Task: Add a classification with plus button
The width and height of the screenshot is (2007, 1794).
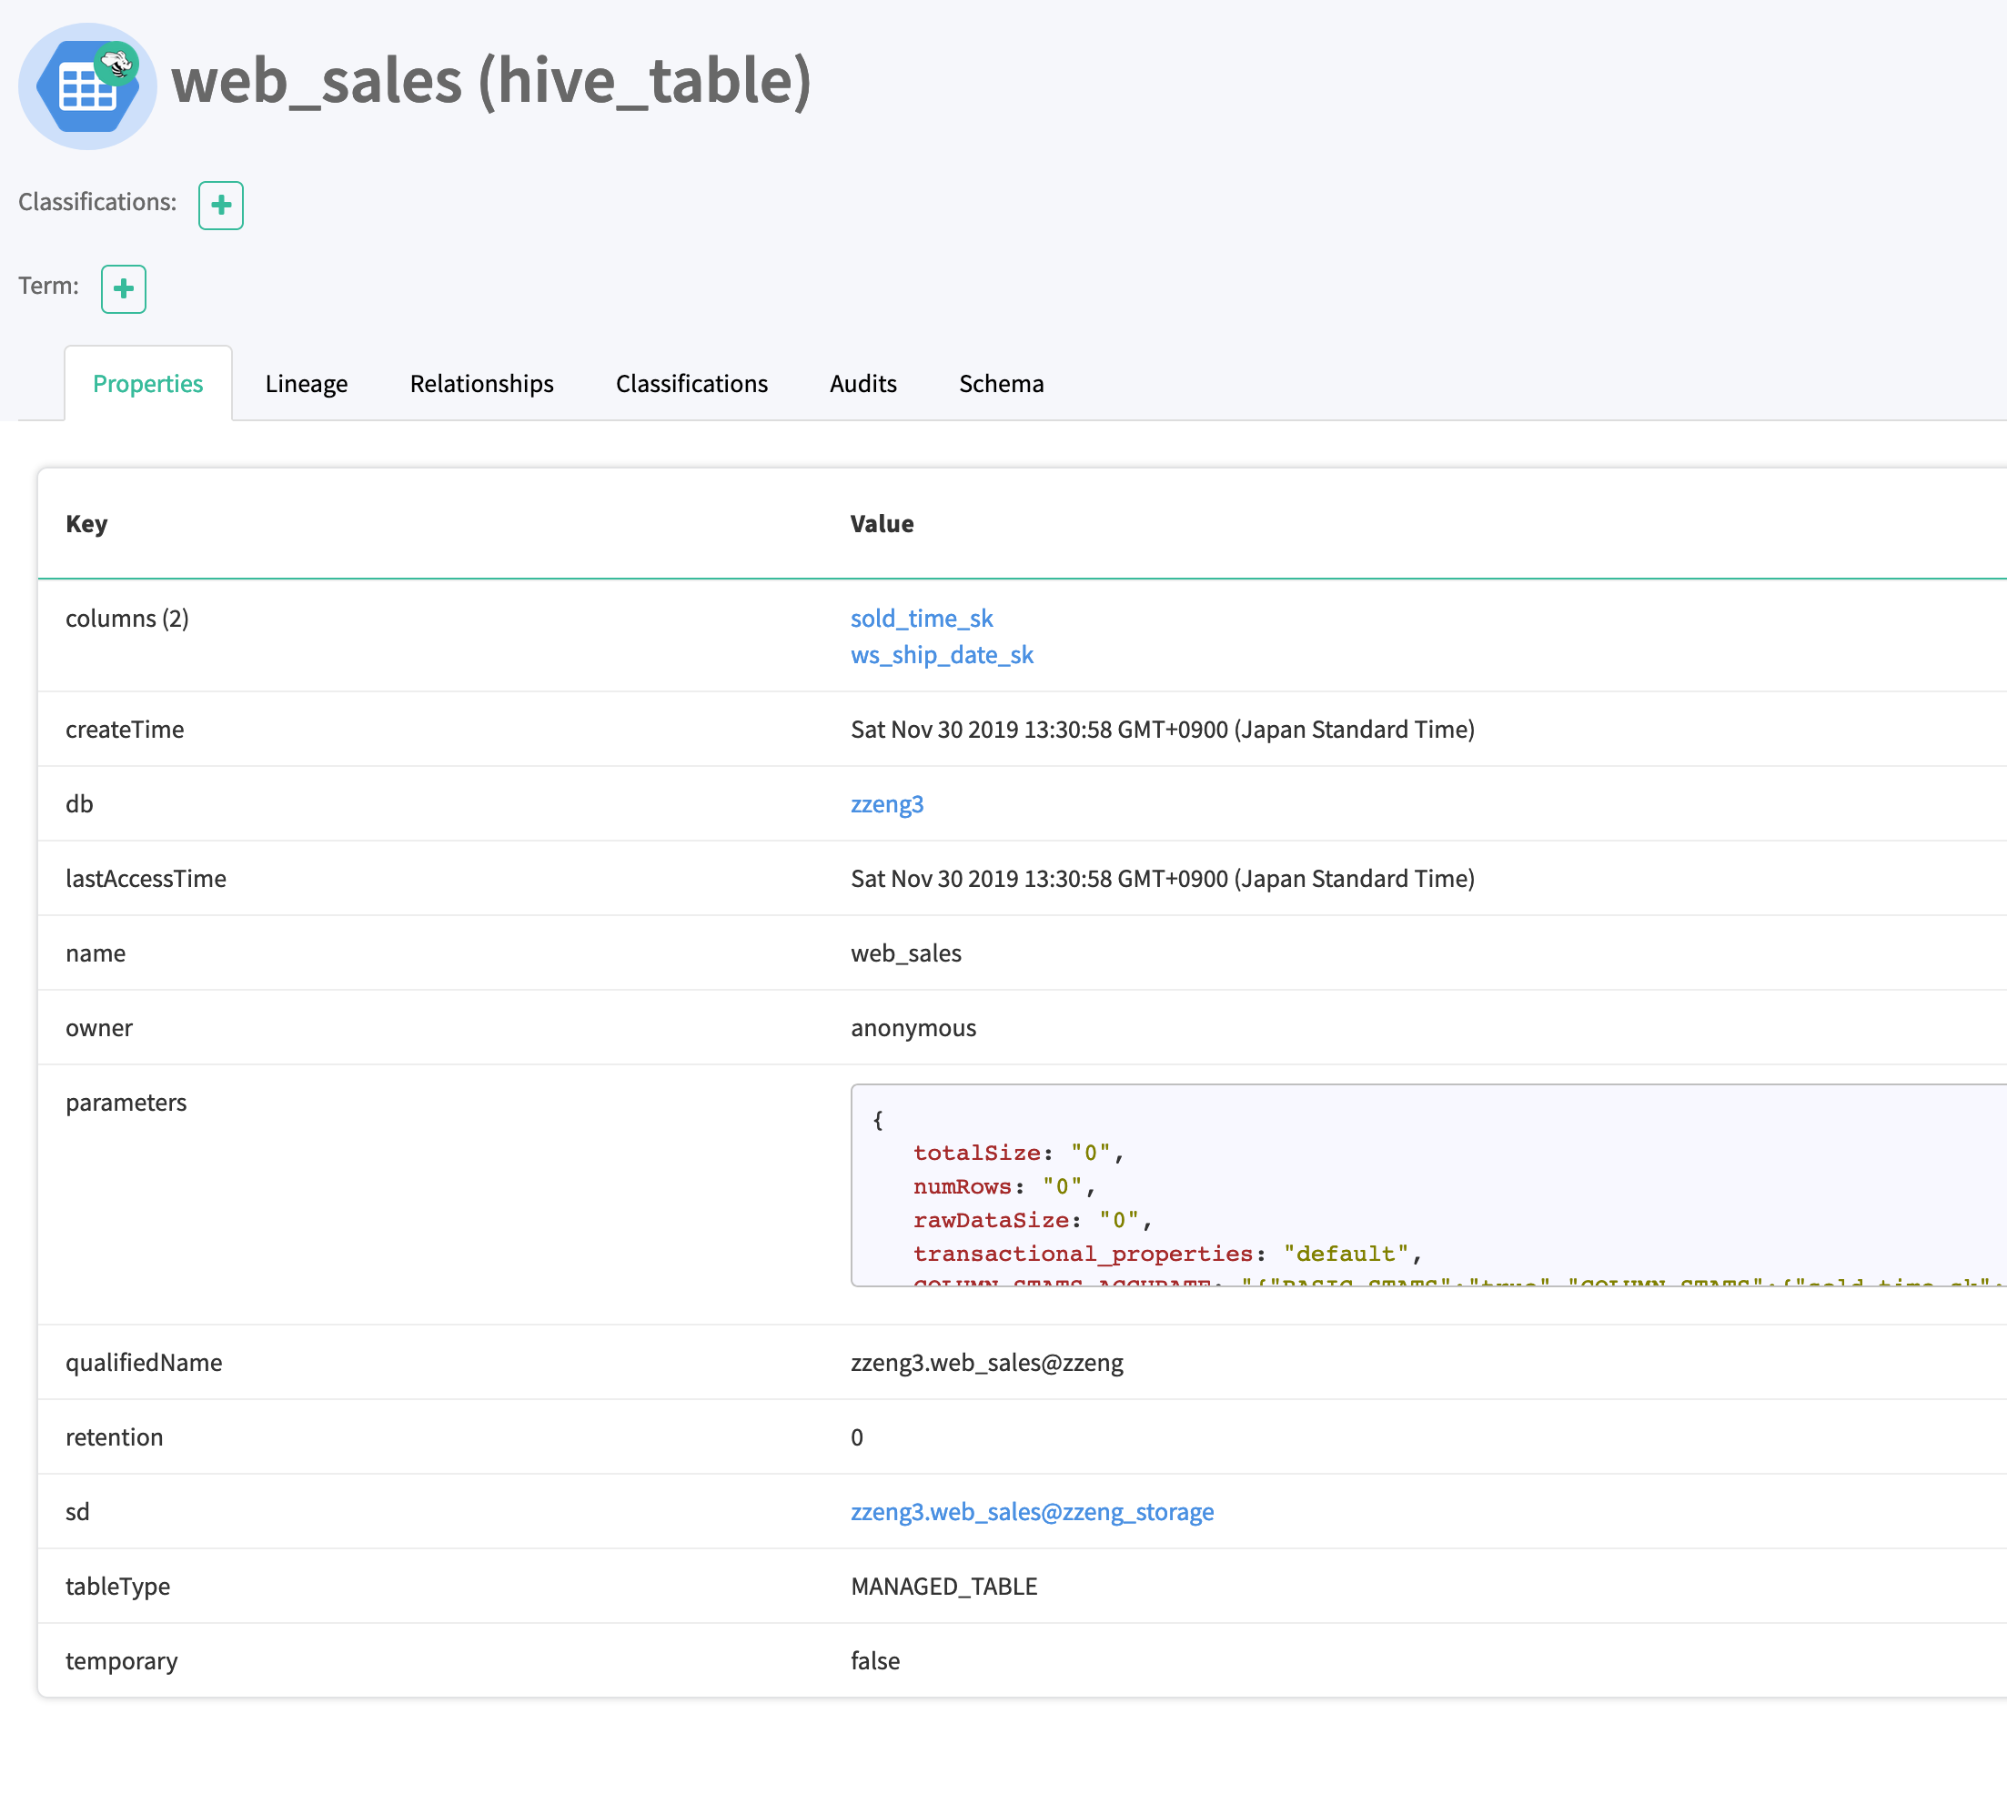Action: [221, 205]
